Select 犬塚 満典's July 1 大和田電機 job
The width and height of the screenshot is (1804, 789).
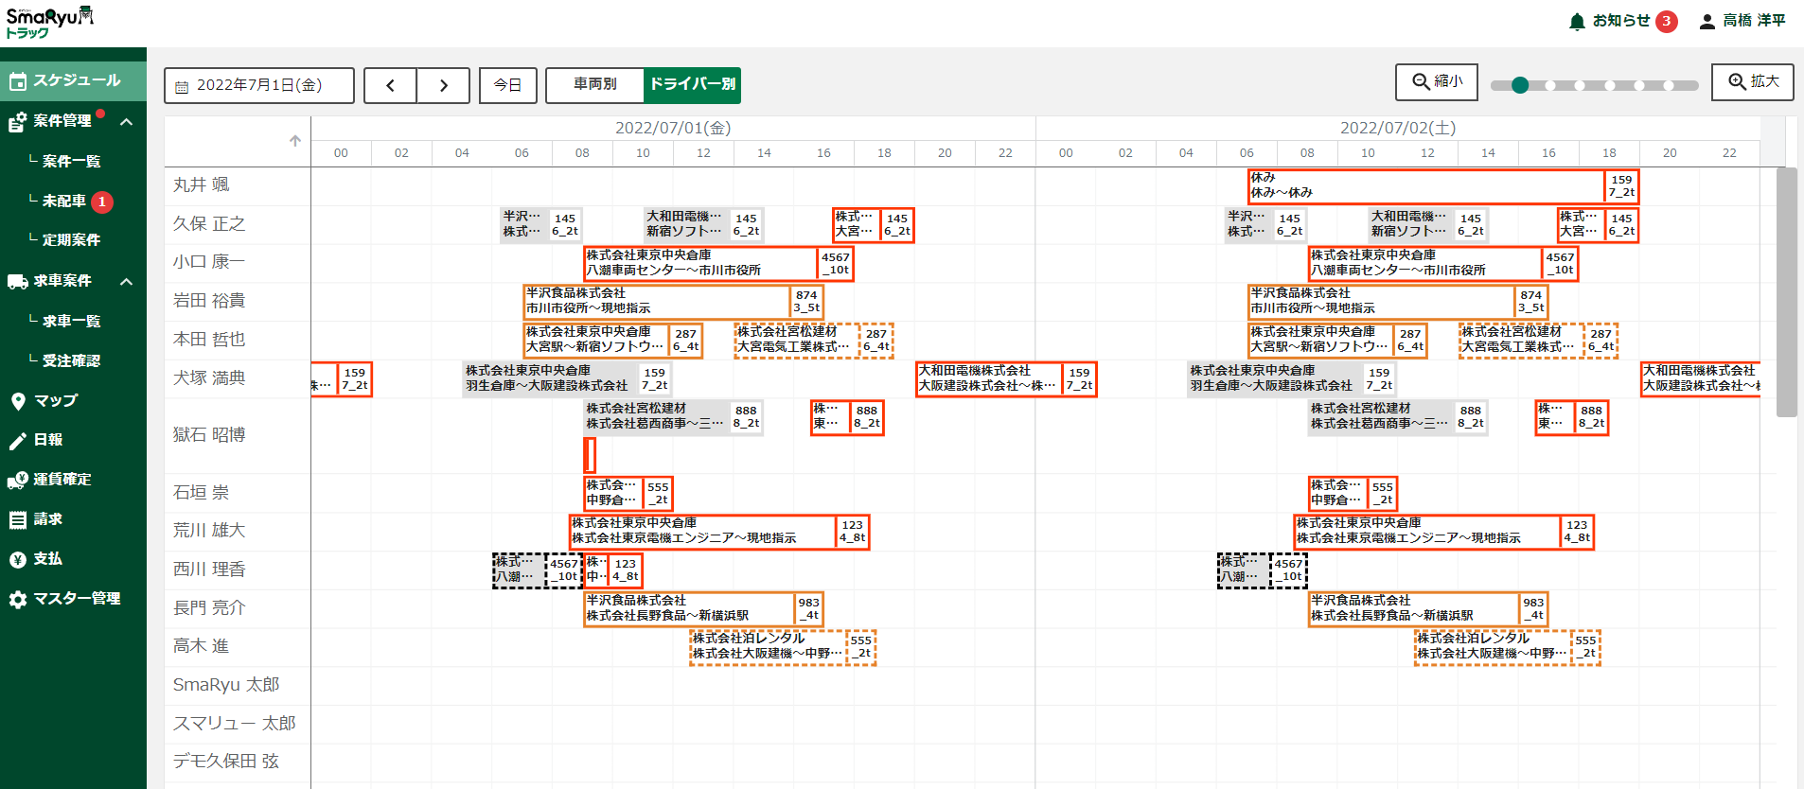click(x=1006, y=379)
